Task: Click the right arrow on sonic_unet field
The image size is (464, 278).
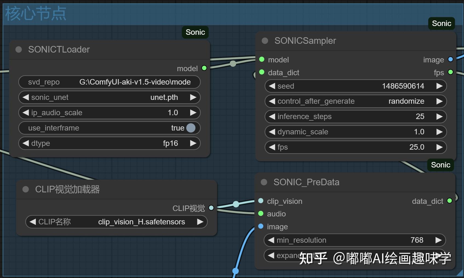Action: pos(194,97)
